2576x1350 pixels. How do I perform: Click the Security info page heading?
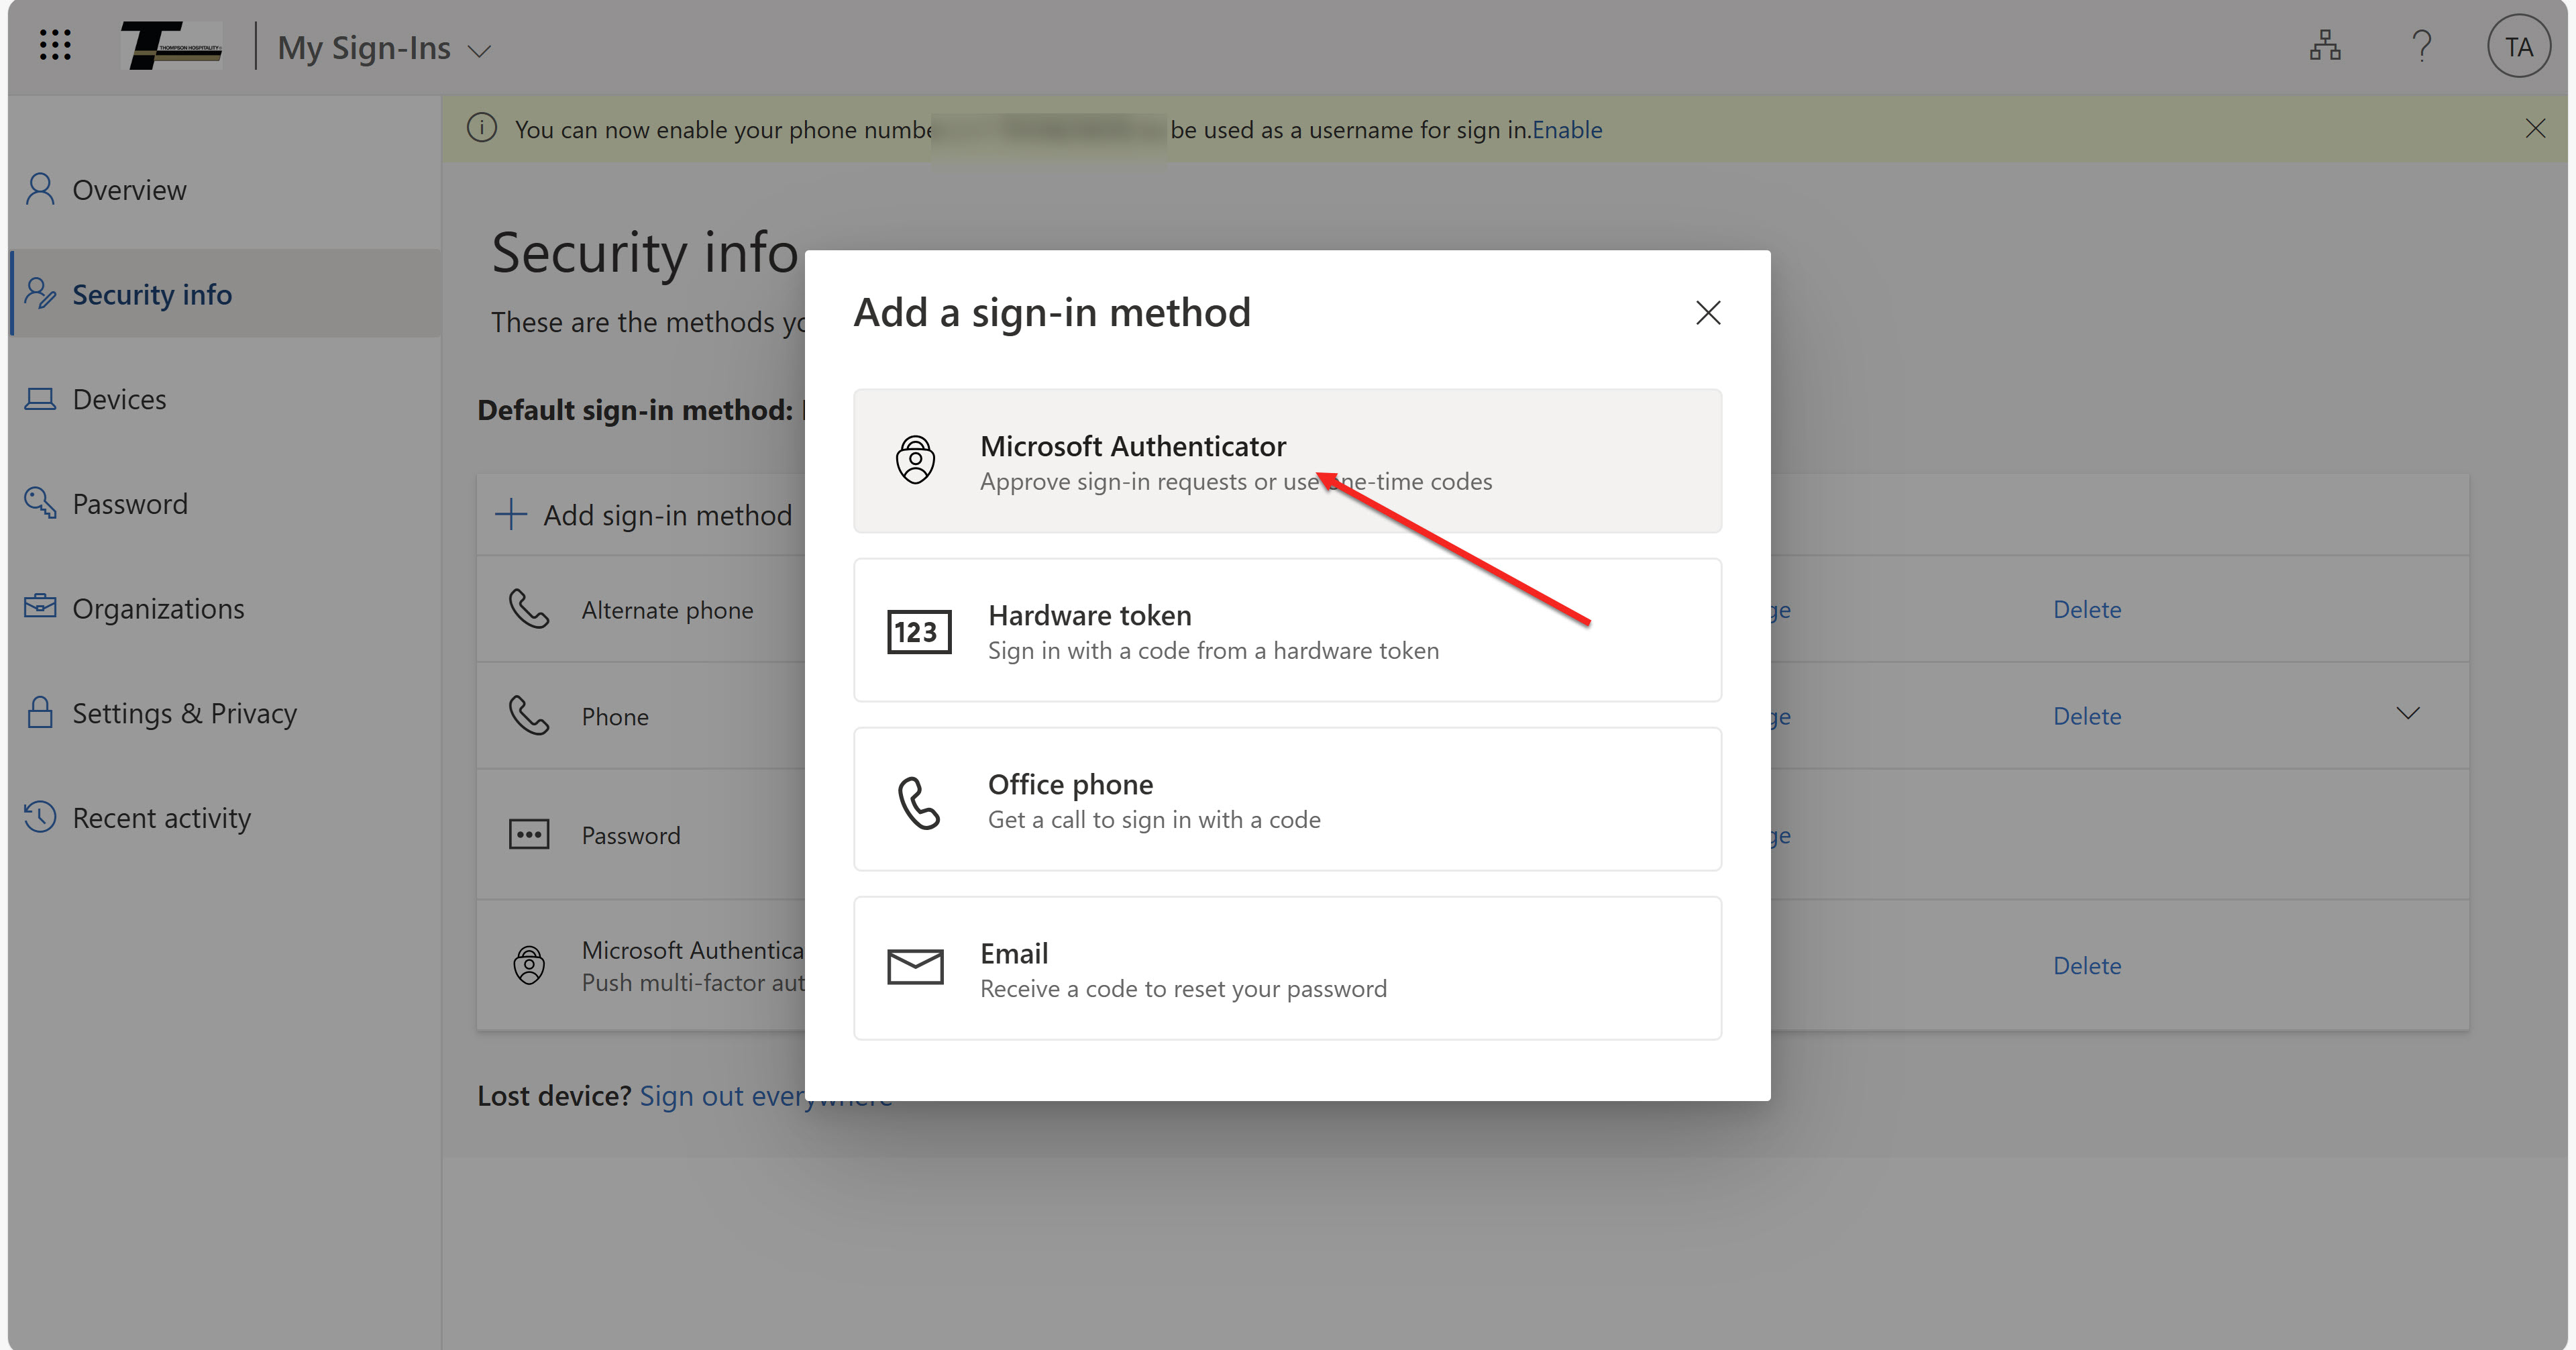click(644, 252)
